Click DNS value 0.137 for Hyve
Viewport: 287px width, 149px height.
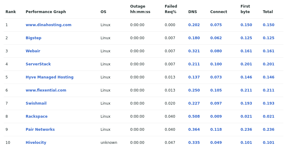coord(194,77)
